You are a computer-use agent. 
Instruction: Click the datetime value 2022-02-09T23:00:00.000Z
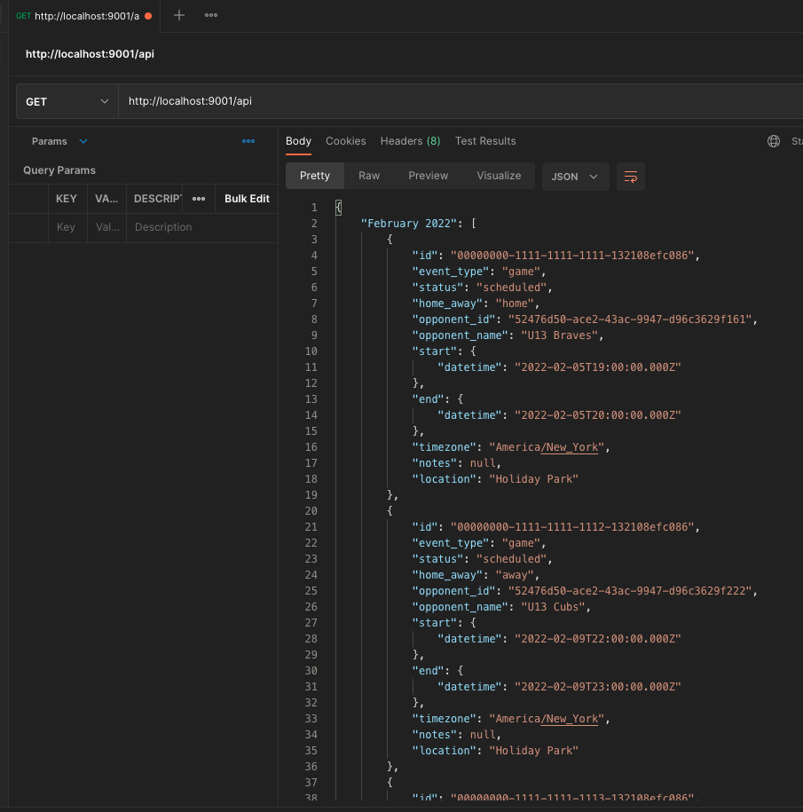598,687
